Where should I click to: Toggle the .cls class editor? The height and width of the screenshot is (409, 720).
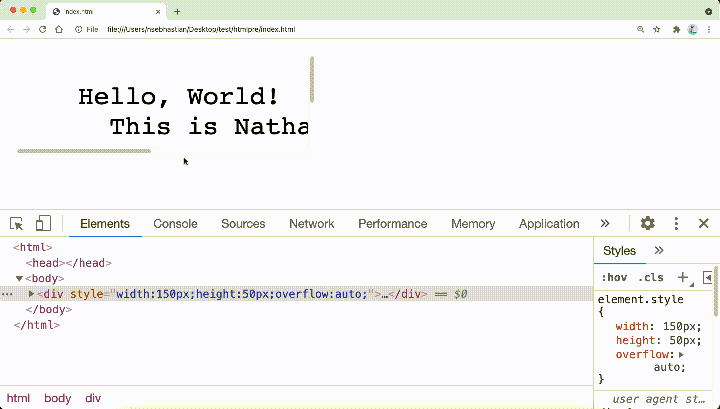pyautogui.click(x=650, y=278)
